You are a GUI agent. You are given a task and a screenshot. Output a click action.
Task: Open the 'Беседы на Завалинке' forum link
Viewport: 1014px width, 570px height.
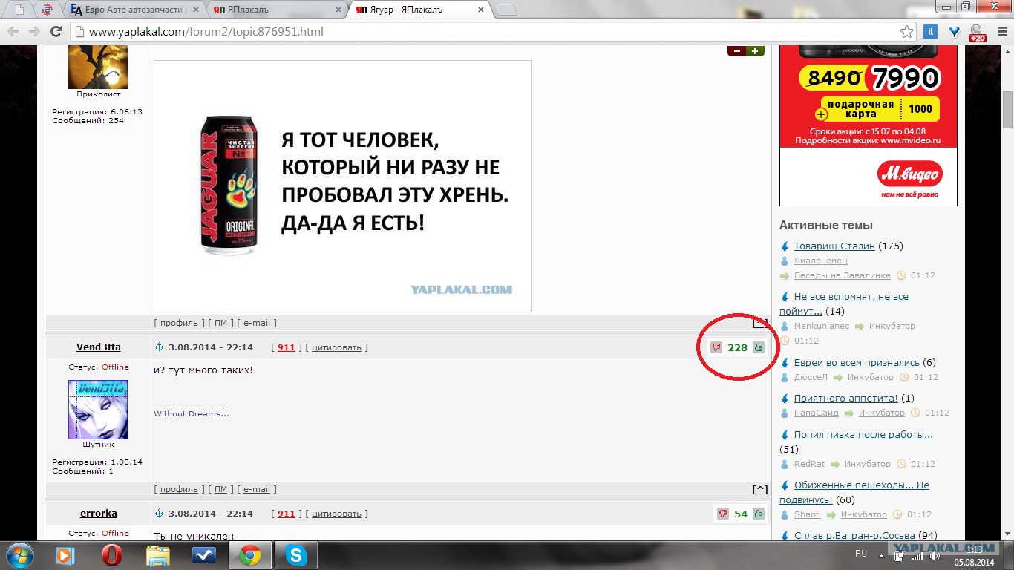click(x=842, y=275)
